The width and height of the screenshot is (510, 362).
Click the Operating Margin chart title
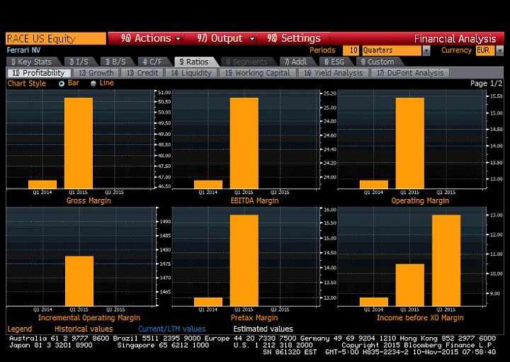tap(420, 200)
